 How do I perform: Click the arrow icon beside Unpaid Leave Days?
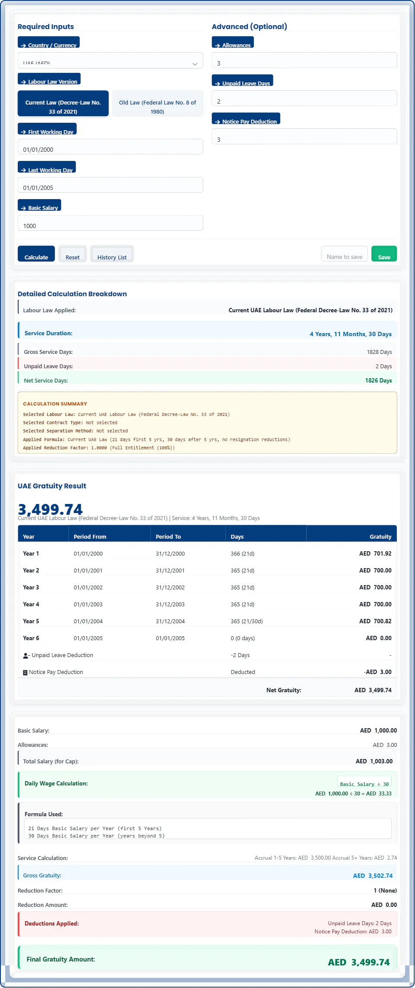[x=217, y=84]
